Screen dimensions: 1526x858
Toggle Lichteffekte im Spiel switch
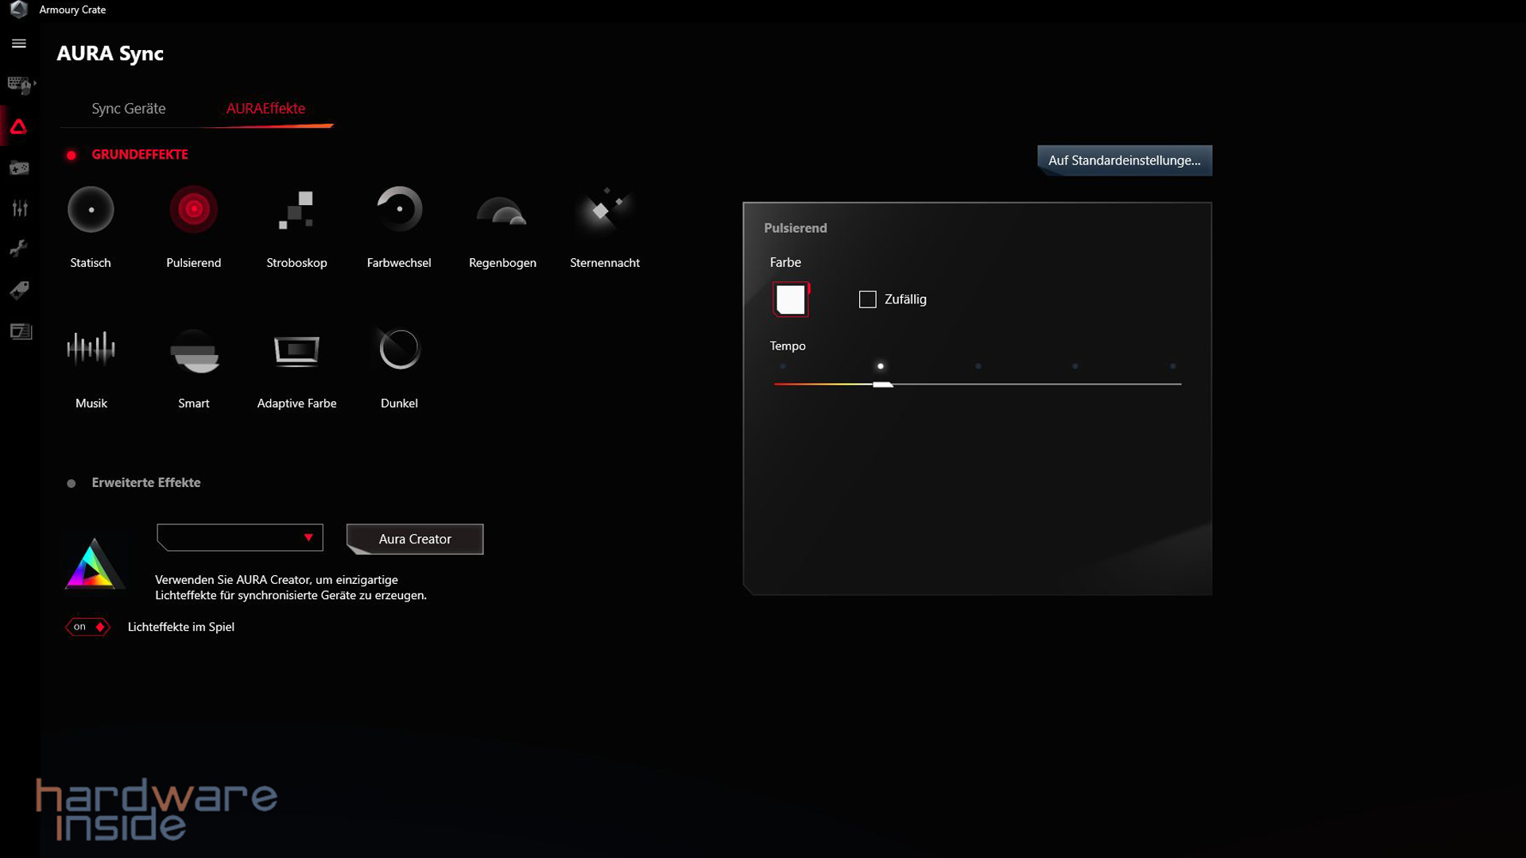pyautogui.click(x=87, y=627)
